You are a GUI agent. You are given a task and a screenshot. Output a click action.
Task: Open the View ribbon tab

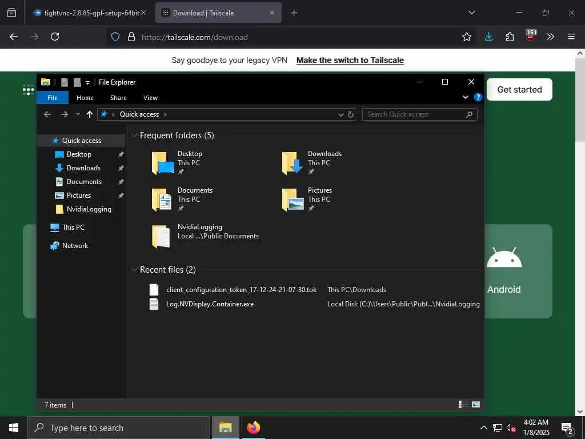[150, 98]
